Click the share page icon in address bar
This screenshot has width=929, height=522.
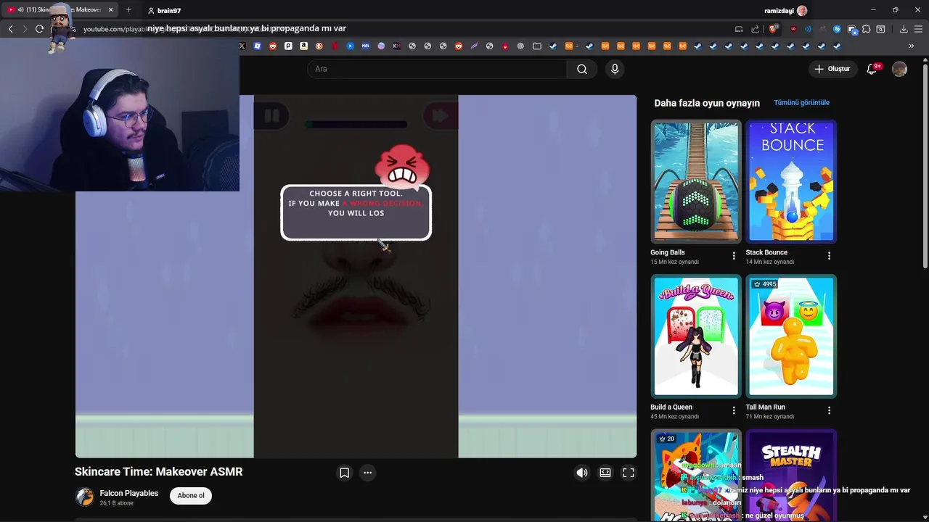[x=755, y=29]
